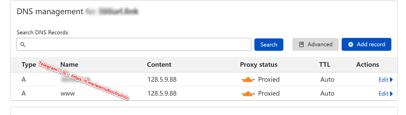Open the Edit link for the first A record
The height and width of the screenshot is (115, 406).
coord(383,80)
